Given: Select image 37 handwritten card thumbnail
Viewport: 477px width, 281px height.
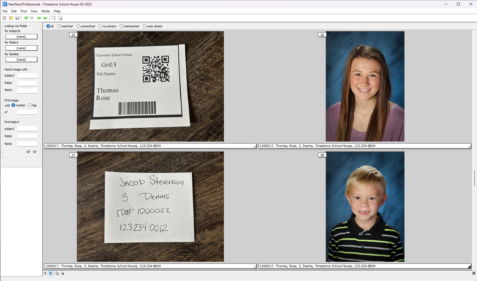Looking at the screenshot, I should point(150,207).
